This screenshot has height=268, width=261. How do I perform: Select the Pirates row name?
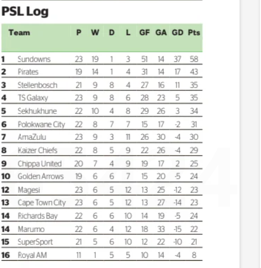coord(28,72)
